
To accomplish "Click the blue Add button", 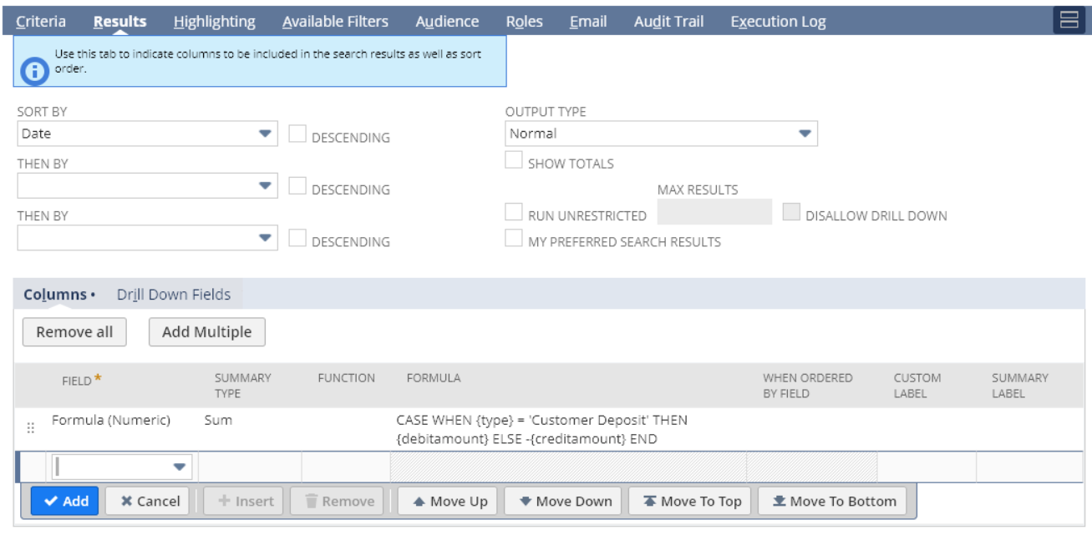I will [64, 501].
